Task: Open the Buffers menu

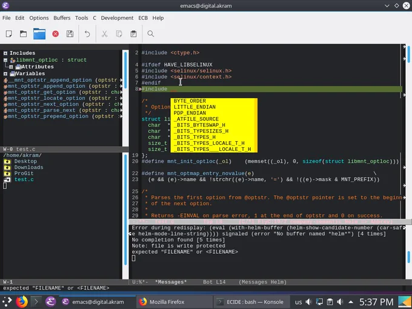Action: tap(62, 18)
